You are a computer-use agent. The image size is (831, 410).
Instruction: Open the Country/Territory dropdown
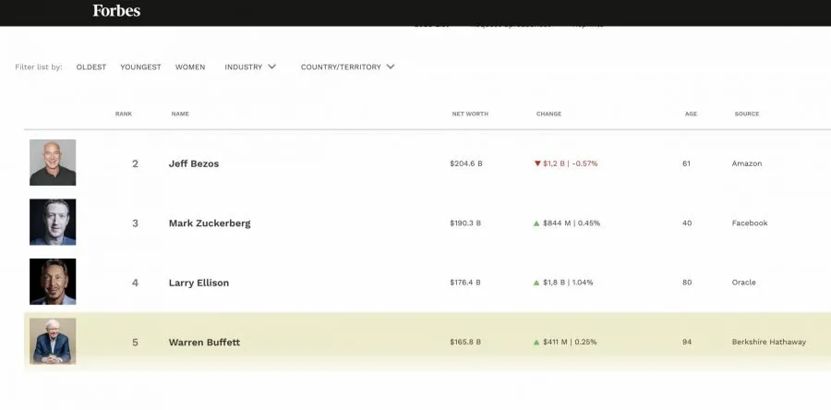point(341,67)
